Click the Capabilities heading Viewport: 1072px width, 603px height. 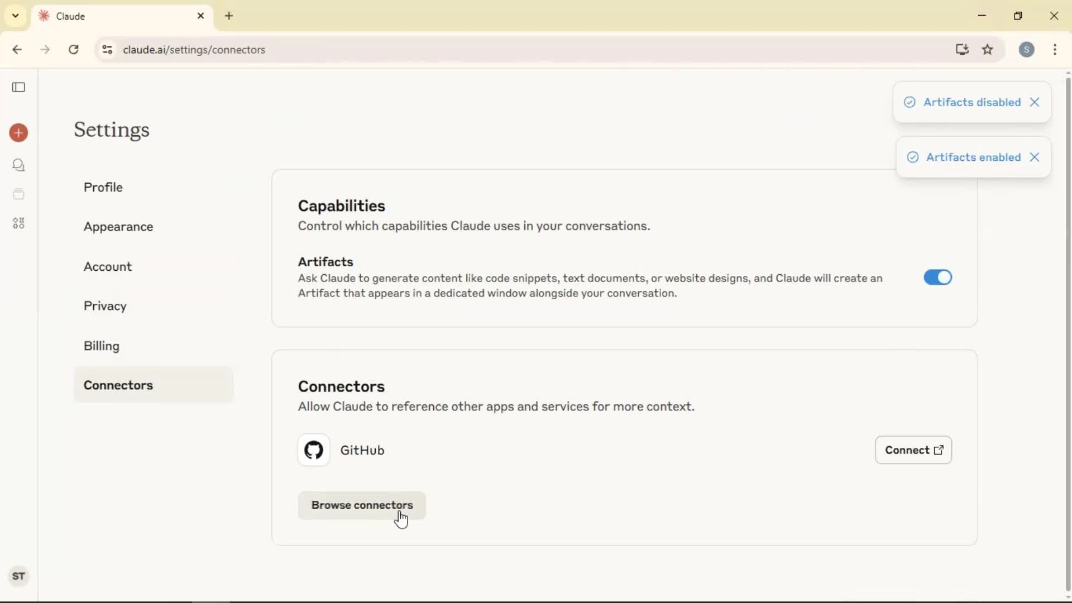click(342, 206)
